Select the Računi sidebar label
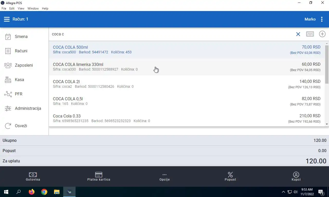This screenshot has width=329, height=197. click(21, 51)
